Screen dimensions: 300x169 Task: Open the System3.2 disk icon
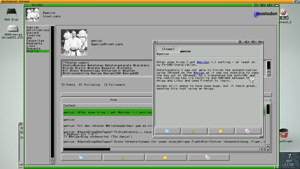coord(284,16)
